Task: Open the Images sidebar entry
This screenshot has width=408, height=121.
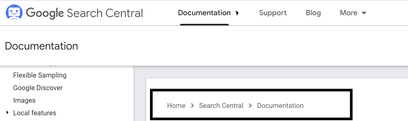Action: pos(24,100)
